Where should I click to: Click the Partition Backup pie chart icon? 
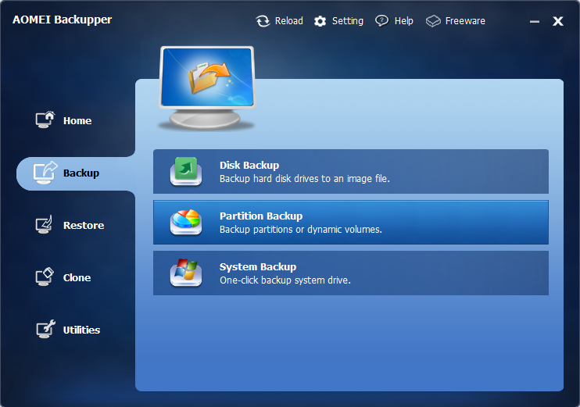click(186, 222)
